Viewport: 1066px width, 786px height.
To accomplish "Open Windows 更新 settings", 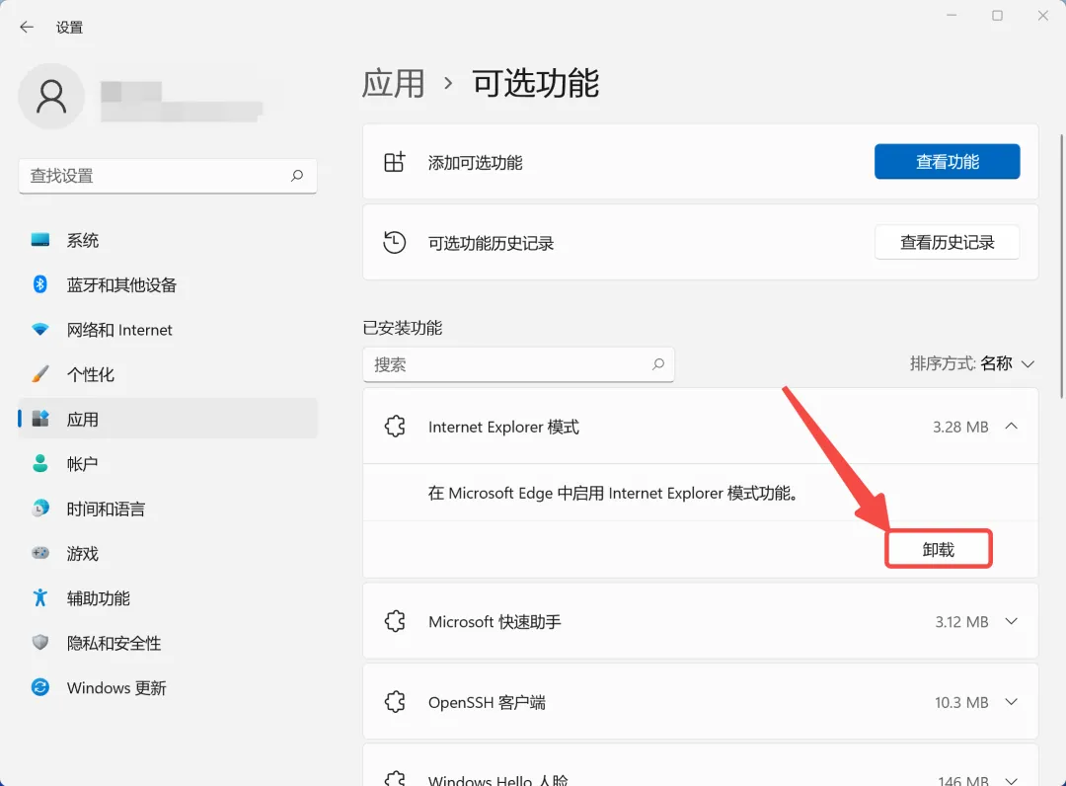I will 168,687.
